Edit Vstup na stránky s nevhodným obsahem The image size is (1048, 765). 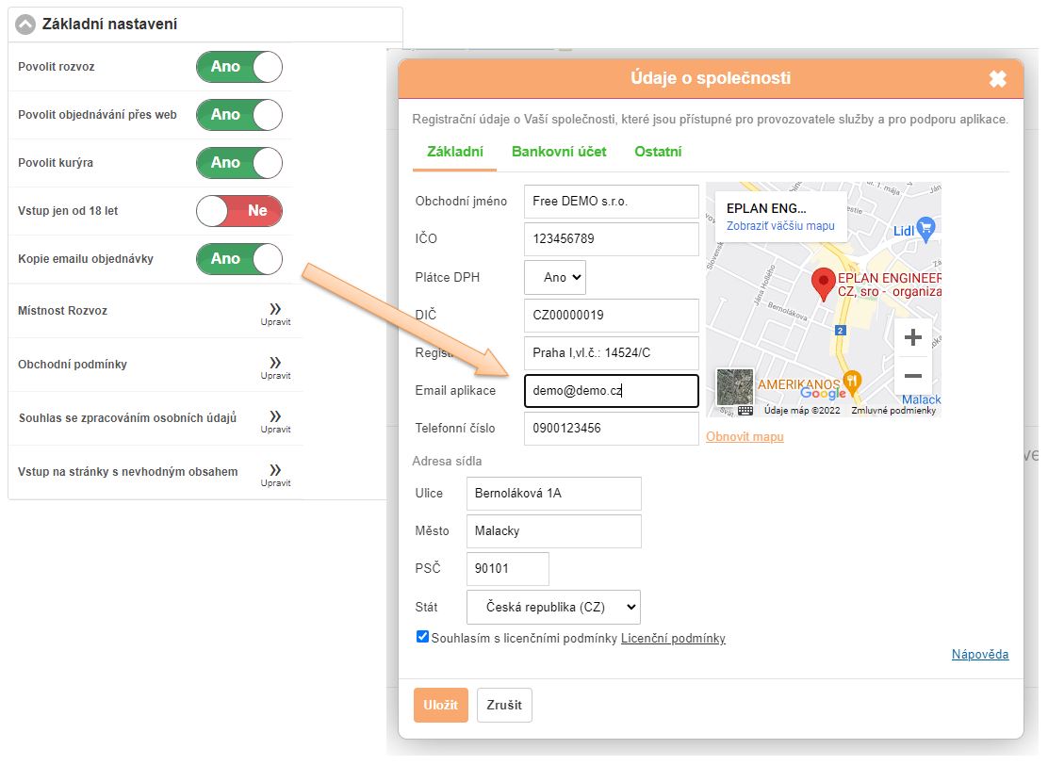tap(275, 473)
